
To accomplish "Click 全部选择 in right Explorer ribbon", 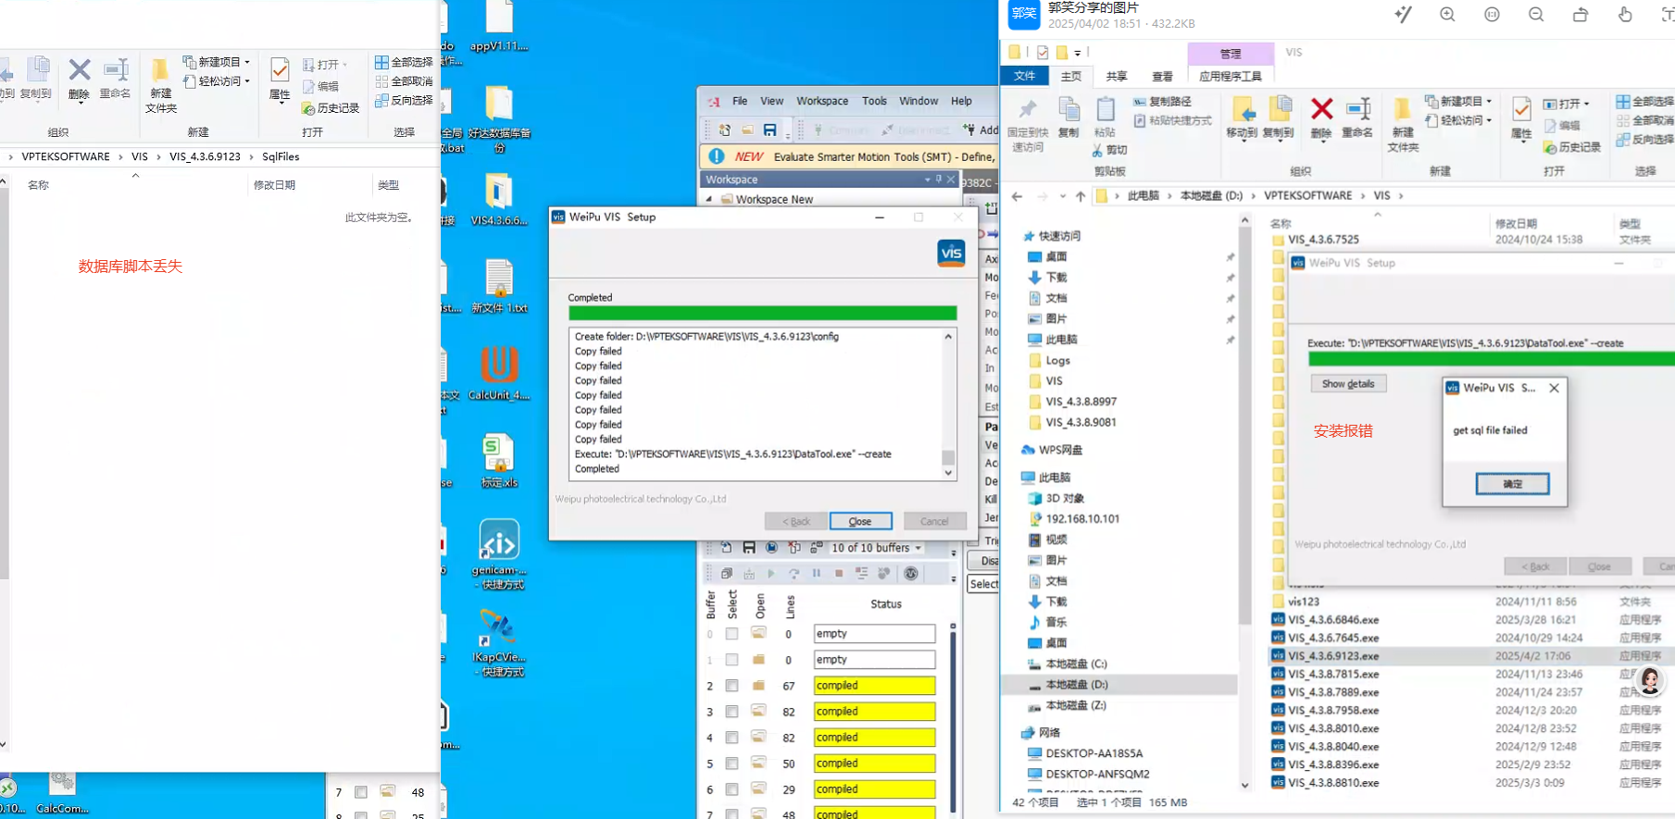I will click(1644, 102).
